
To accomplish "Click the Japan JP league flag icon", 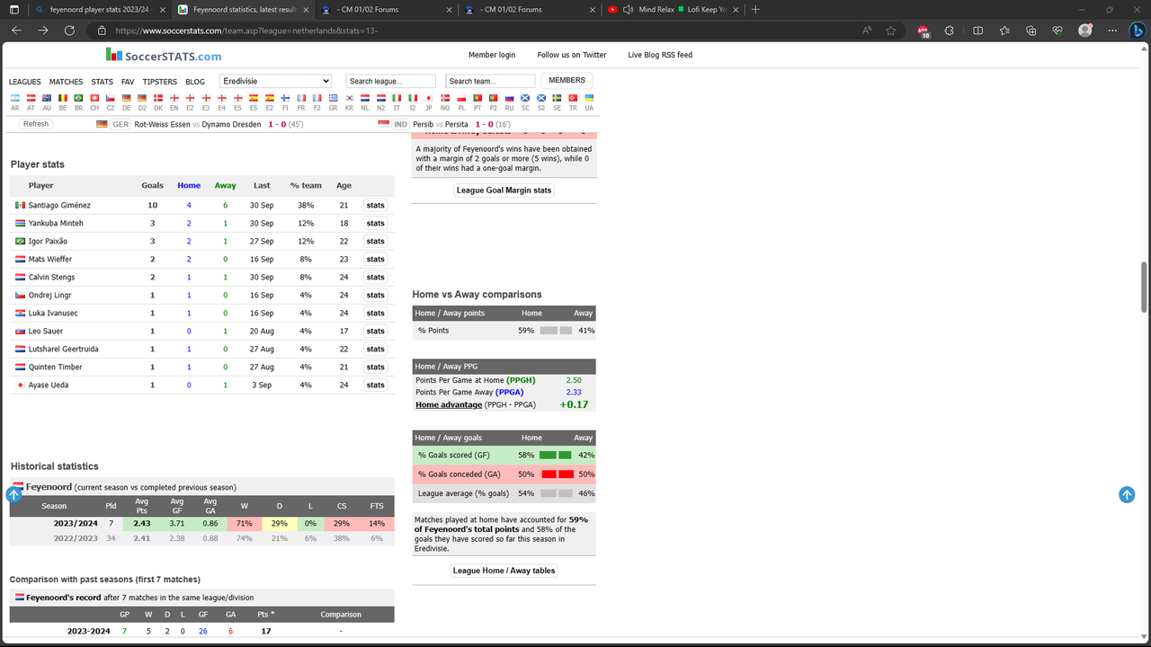I will pos(429,99).
